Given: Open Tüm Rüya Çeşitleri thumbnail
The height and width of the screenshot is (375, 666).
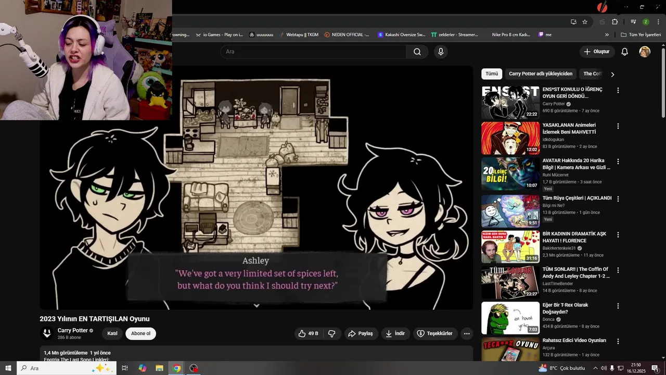Looking at the screenshot, I should [x=510, y=211].
